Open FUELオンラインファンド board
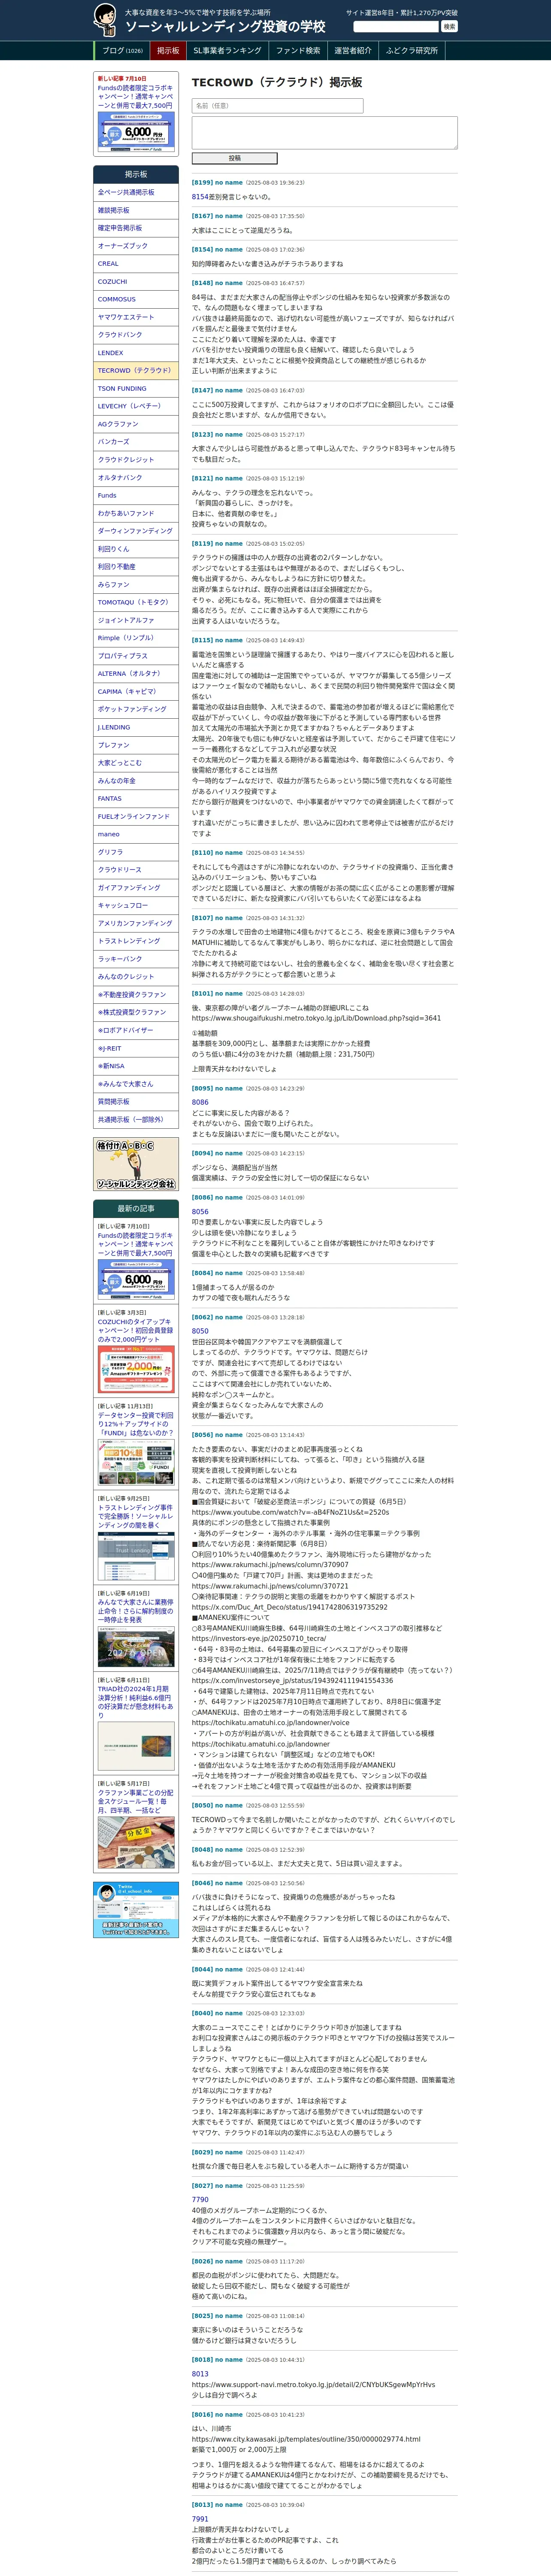Image resolution: width=551 pixels, height=2576 pixels. [x=136, y=816]
